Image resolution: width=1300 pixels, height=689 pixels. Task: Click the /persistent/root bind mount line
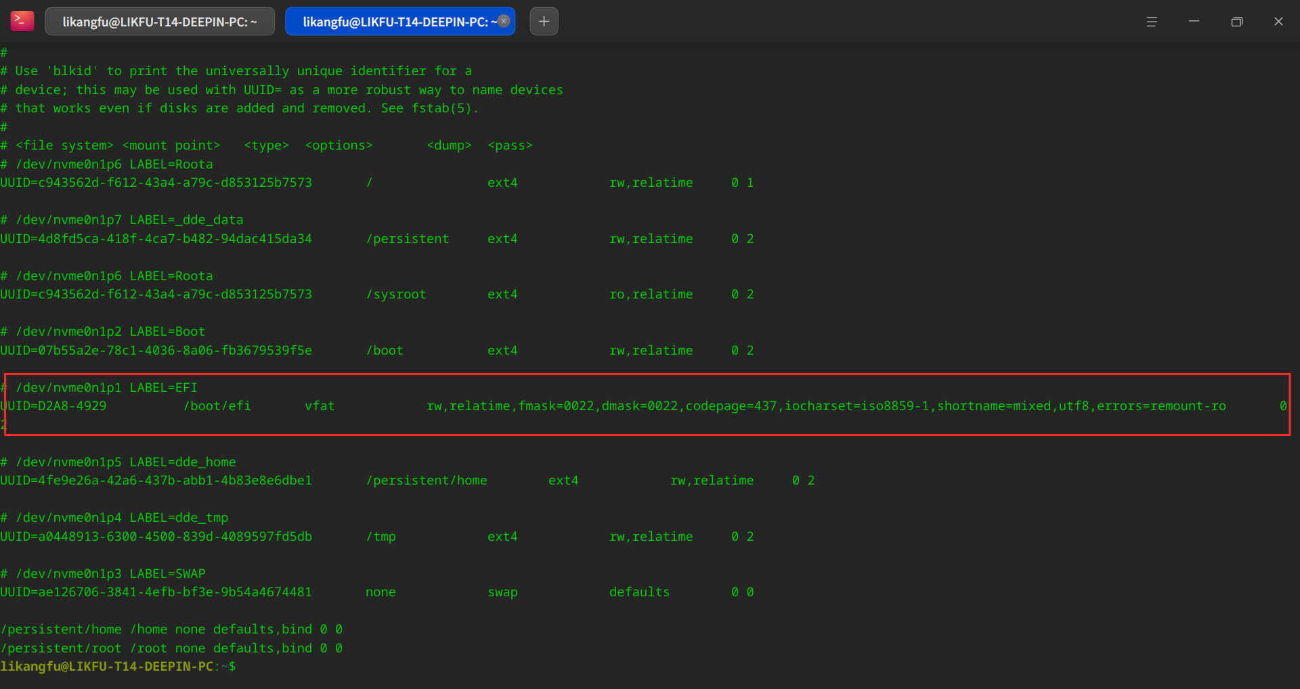(171, 648)
